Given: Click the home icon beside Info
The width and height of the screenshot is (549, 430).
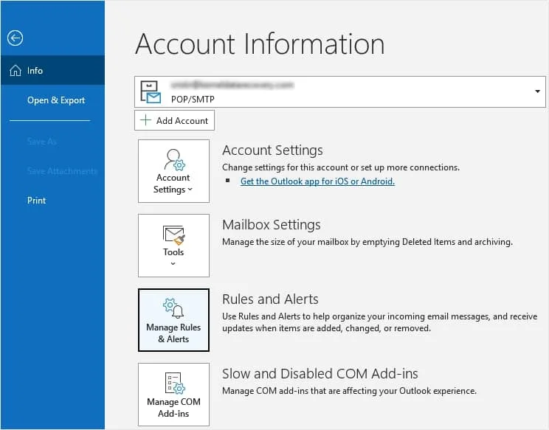Looking at the screenshot, I should [15, 71].
